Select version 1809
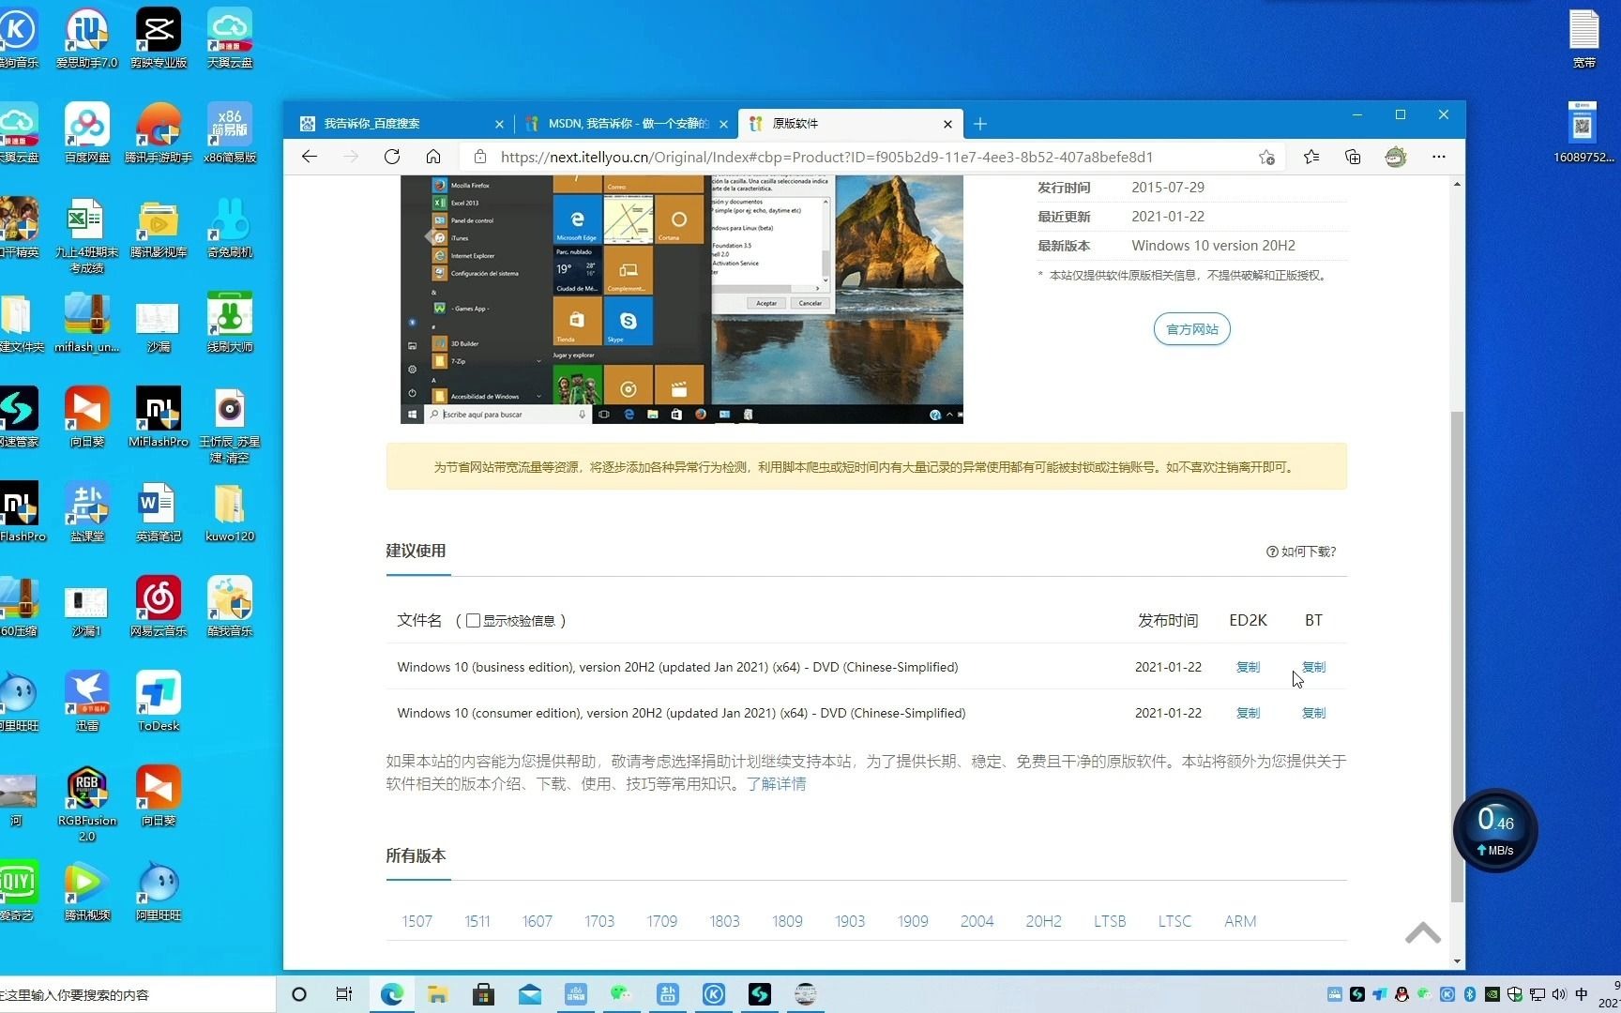The width and height of the screenshot is (1621, 1013). pyautogui.click(x=787, y=921)
